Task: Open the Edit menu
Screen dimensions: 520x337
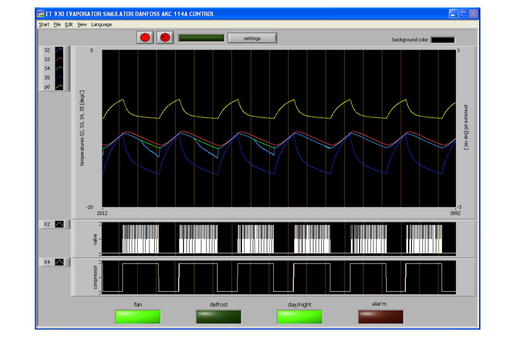Action: (69, 24)
